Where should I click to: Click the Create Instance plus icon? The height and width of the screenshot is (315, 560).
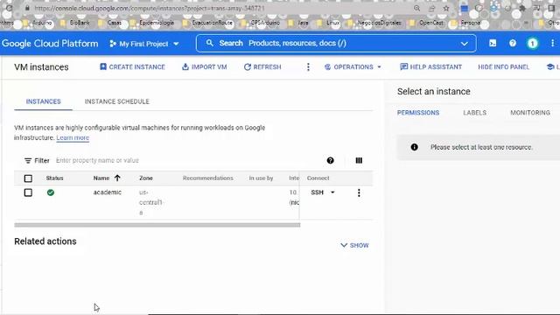click(x=103, y=66)
